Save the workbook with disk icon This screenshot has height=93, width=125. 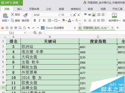(7, 28)
